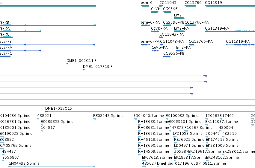Click the RE56929.5prime EST label
Image resolution: width=255 pixels, height=168 pixels.
tap(189, 140)
